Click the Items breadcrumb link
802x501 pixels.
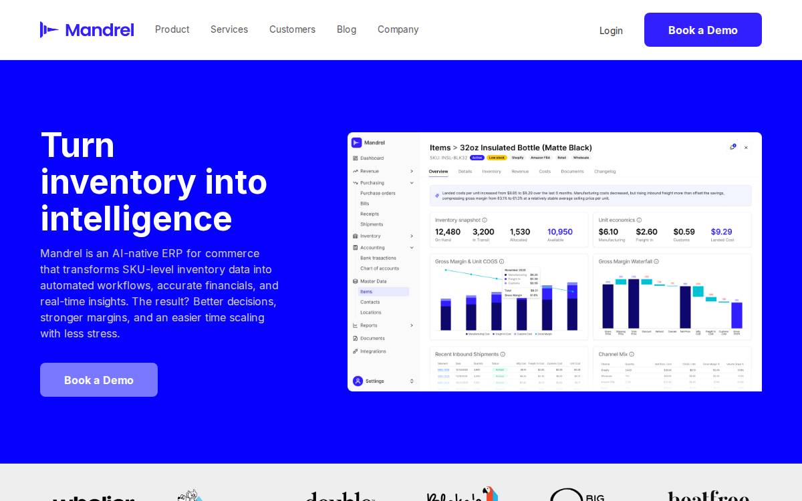click(440, 148)
